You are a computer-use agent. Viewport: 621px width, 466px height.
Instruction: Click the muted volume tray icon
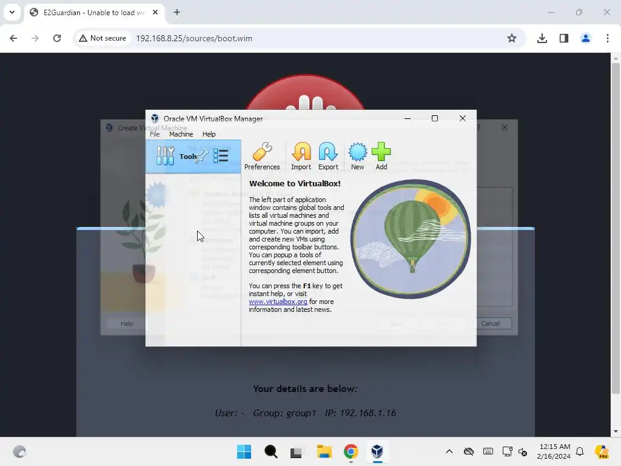coord(523,451)
